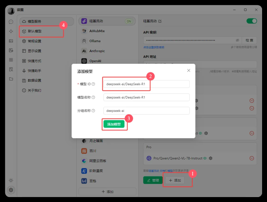Select the 月之暗面 provider
The width and height of the screenshot is (267, 202).
click(x=107, y=141)
